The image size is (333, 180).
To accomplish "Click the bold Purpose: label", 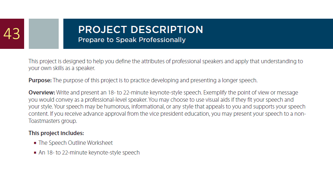I will pos(40,80).
